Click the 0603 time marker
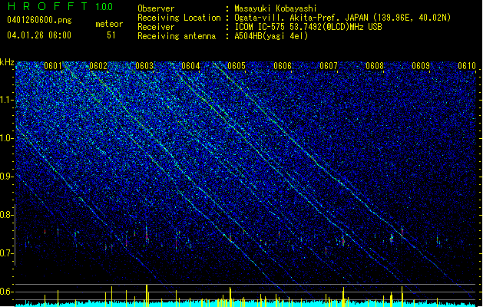The height and width of the screenshot is (307, 483). (x=144, y=66)
